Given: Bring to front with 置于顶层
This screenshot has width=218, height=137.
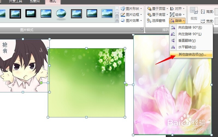Looking at the screenshot, I should point(156,9).
